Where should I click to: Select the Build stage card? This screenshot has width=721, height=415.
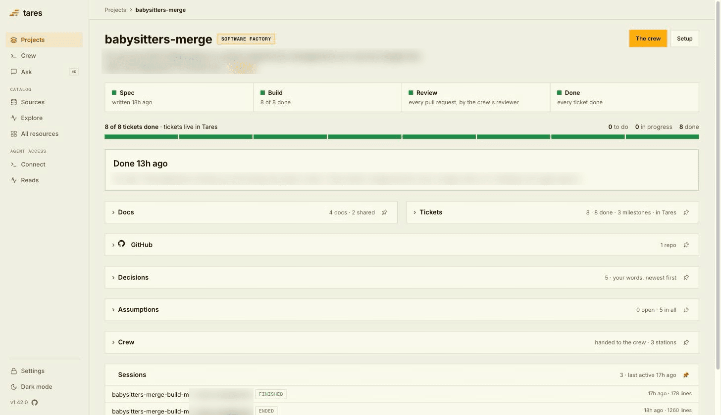coord(327,97)
